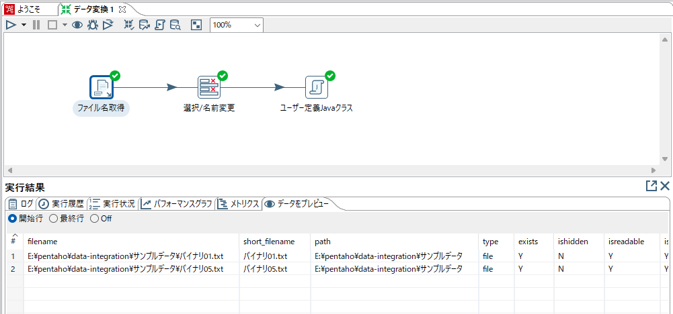Screen dimensions: 673x314
Task: Click the show results panel icon
Action: click(196, 25)
